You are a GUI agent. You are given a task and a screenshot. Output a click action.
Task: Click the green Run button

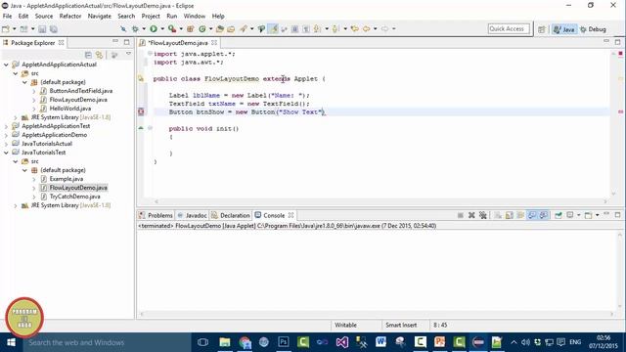click(x=154, y=28)
